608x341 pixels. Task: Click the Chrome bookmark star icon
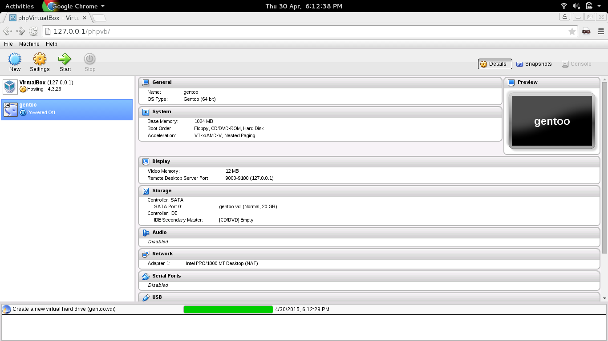tap(572, 32)
